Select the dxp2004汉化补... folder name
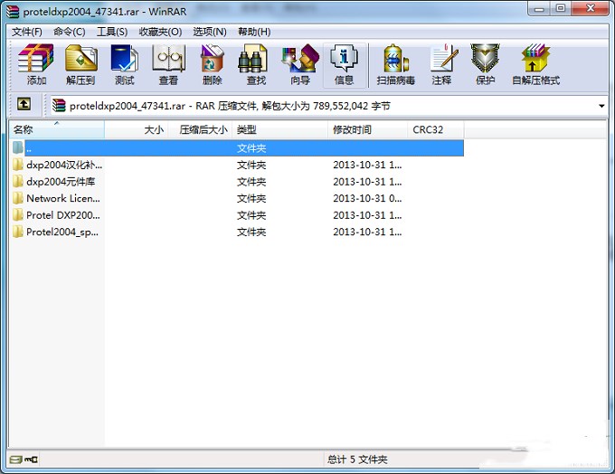Image resolution: width=615 pixels, height=474 pixels. click(x=64, y=165)
